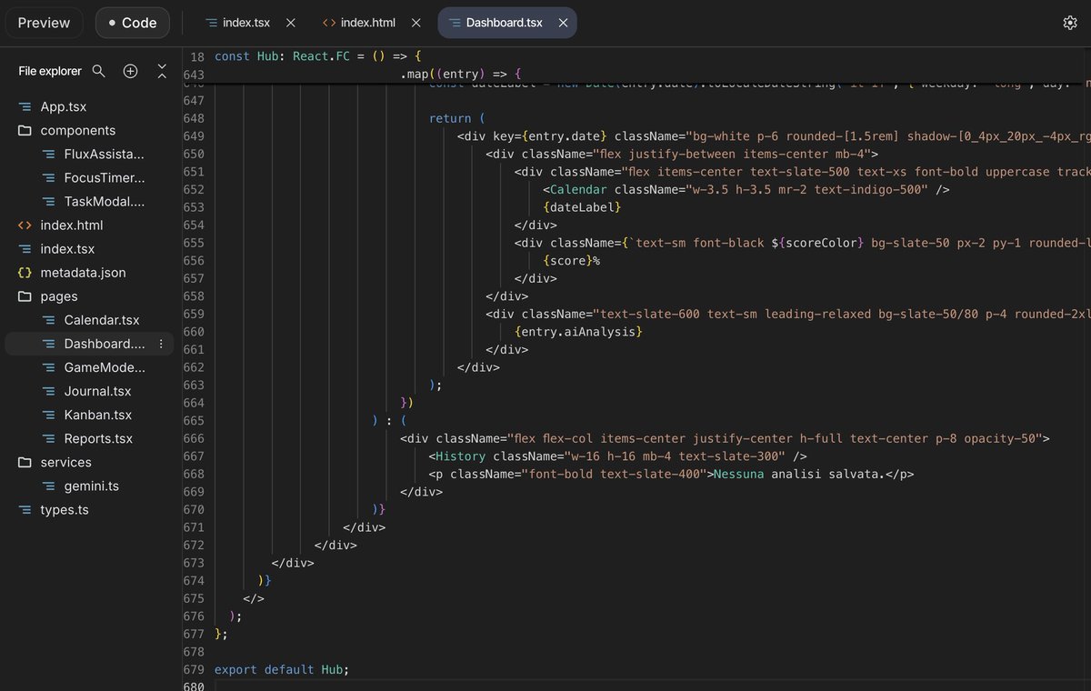Select Dashboard.... file under pages
The height and width of the screenshot is (691, 1091).
click(87, 344)
